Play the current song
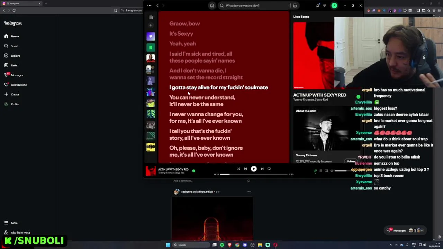Image resolution: width=443 pixels, height=249 pixels. [254, 169]
